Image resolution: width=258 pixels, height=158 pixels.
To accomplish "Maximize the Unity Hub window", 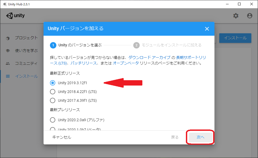I will [239, 4].
